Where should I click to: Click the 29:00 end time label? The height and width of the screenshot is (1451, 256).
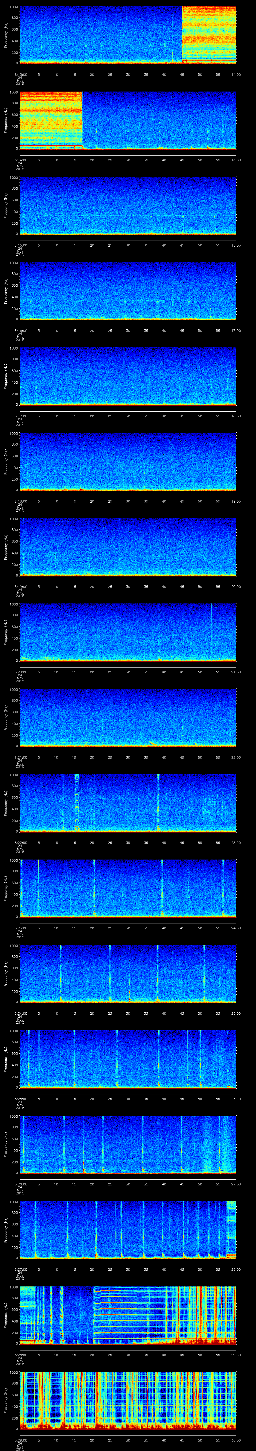(x=236, y=1354)
